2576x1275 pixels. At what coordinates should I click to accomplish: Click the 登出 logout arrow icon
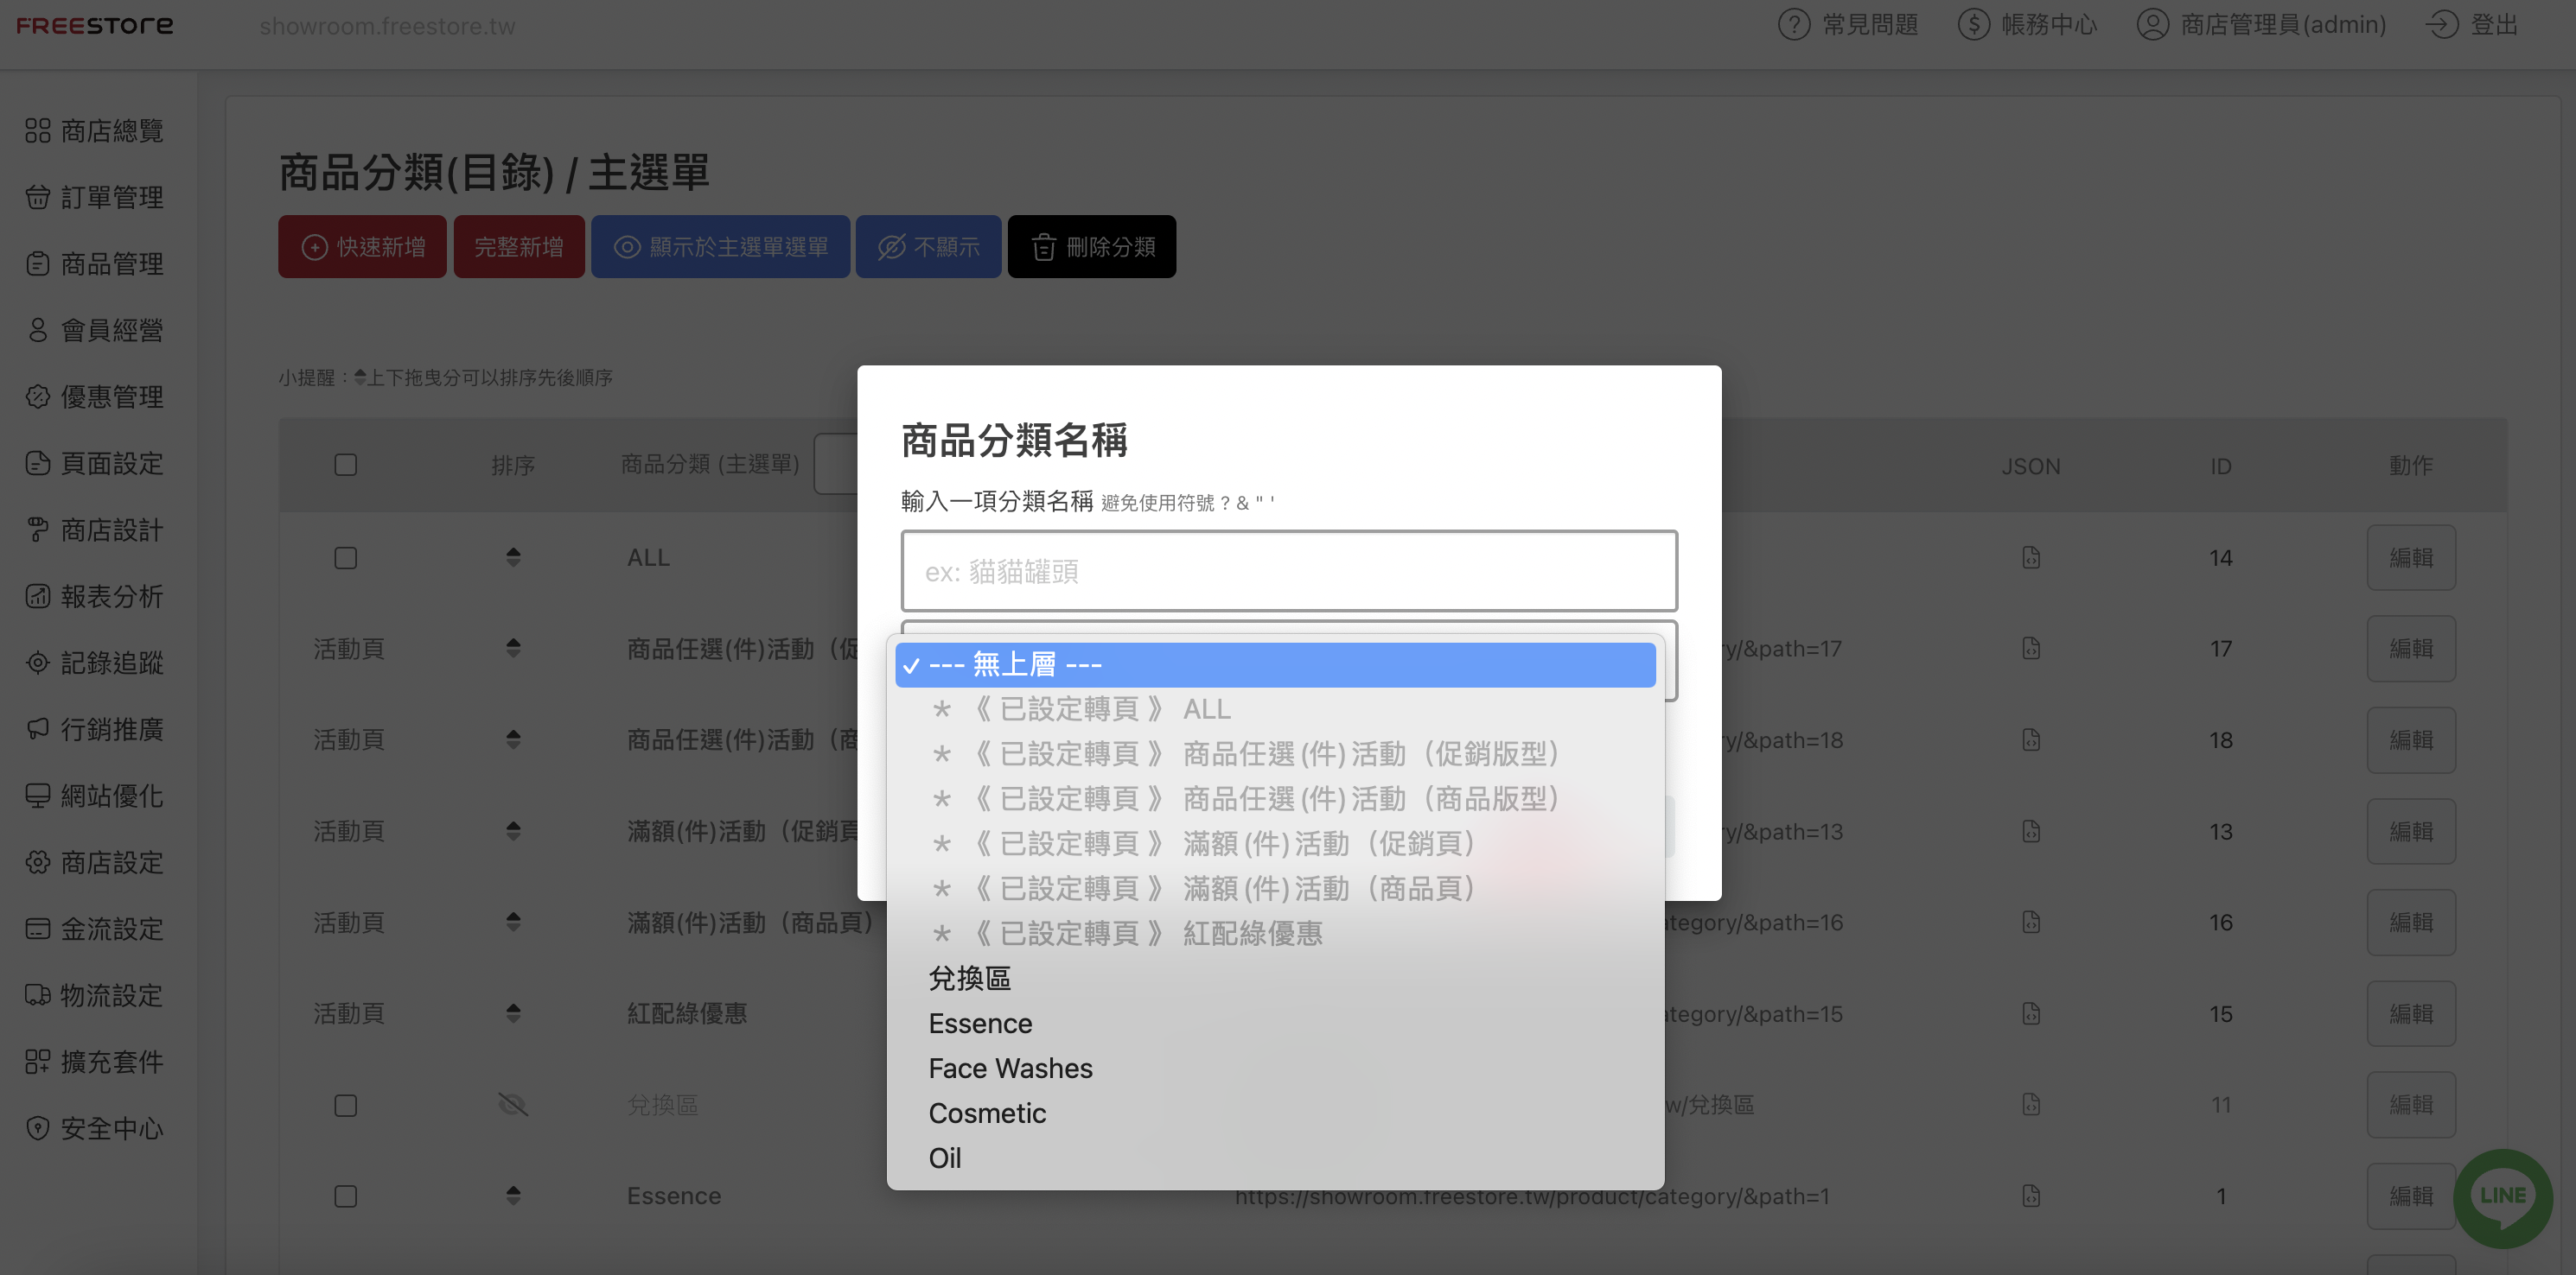coord(2443,25)
